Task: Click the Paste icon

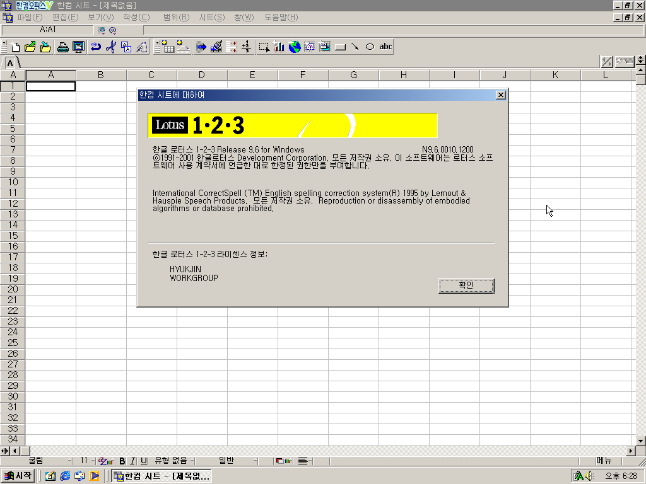Action: [142, 47]
